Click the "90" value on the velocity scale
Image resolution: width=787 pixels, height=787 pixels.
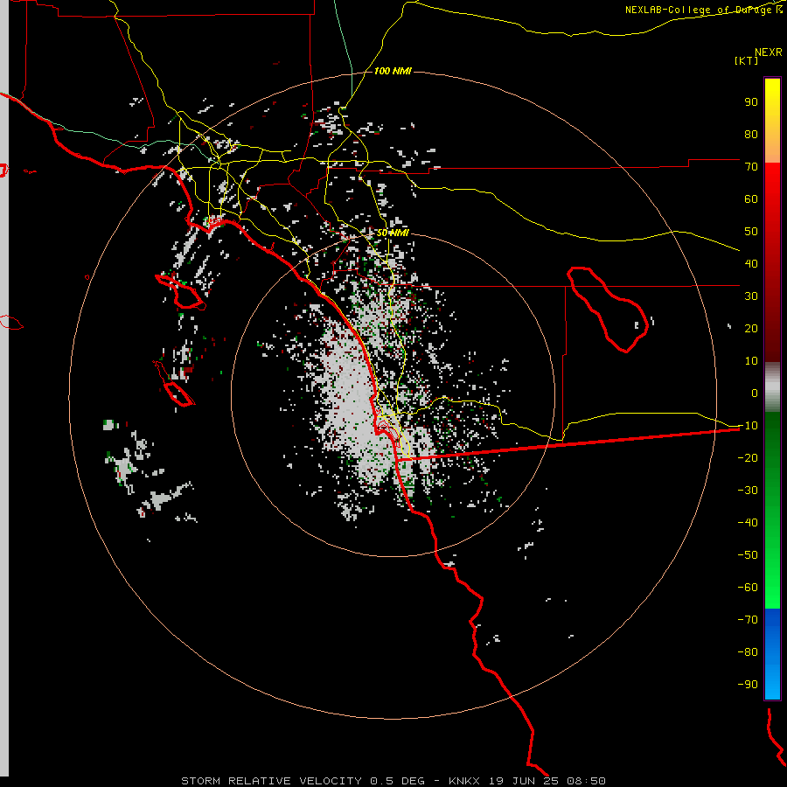[751, 102]
